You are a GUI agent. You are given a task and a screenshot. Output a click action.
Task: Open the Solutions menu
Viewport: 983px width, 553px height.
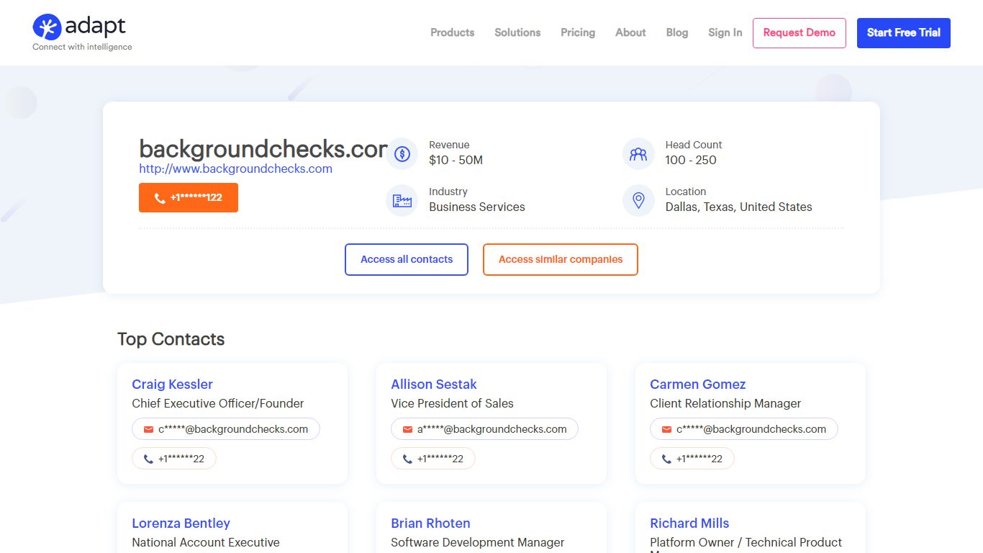[517, 32]
